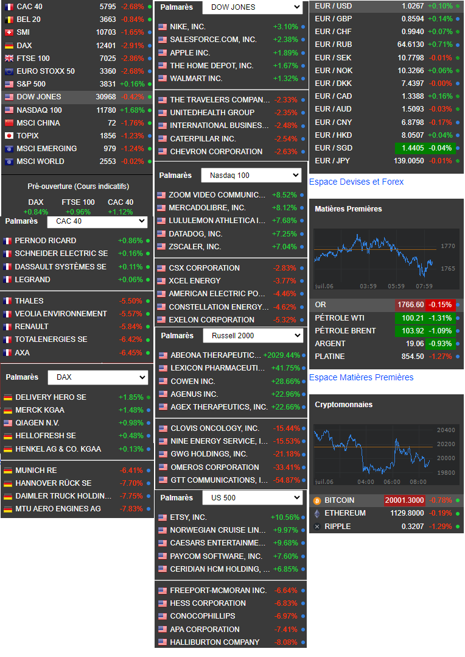
Task: Click MTU AERO ENGINES AG row
Action: pos(77,509)
